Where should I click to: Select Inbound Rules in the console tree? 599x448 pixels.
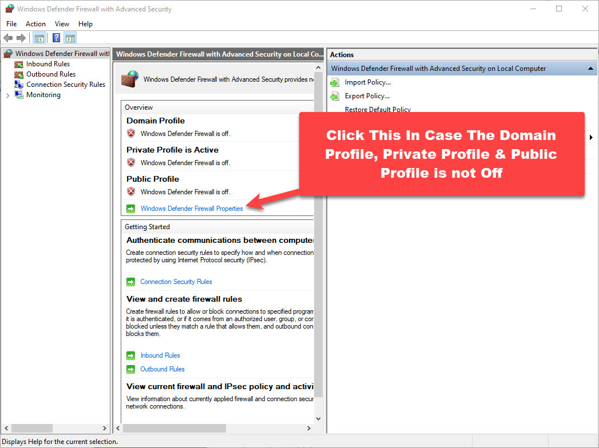click(x=47, y=64)
